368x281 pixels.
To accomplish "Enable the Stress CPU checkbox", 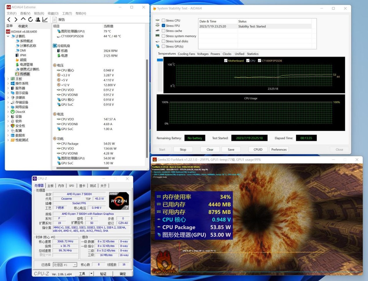I will tap(163, 21).
